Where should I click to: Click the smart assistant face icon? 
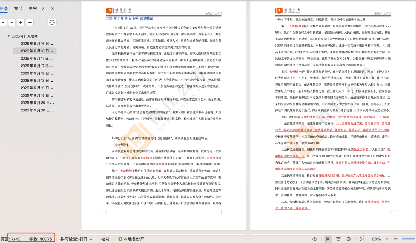coord(52,22)
